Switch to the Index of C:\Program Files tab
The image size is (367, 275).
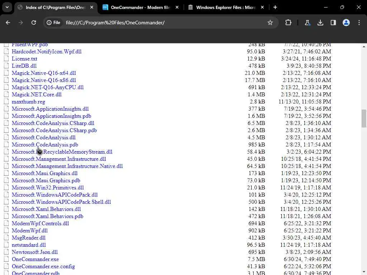(56, 7)
